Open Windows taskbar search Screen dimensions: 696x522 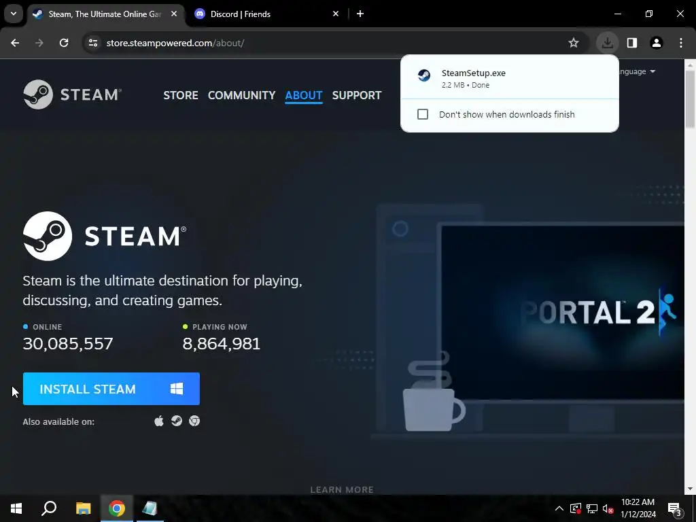click(49, 508)
